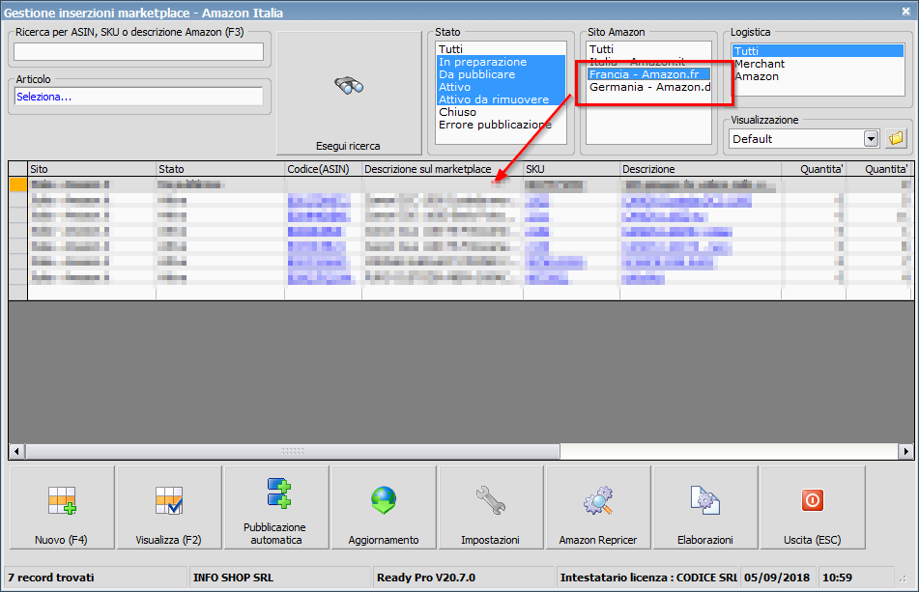Click the Aggiornamento globe button
This screenshot has width=919, height=592.
click(x=384, y=508)
